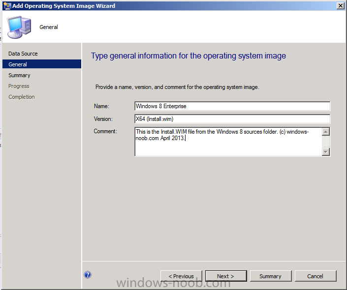
Task: Click the text 'Provide a name, version, and comment'
Action: 141,87
